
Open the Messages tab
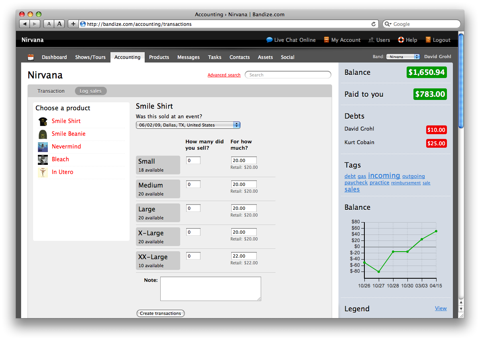click(189, 57)
